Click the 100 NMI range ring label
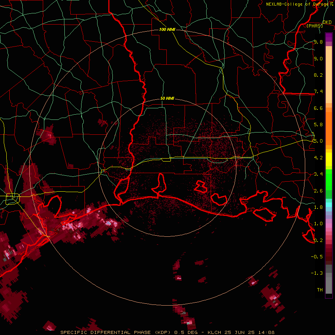 (x=167, y=29)
